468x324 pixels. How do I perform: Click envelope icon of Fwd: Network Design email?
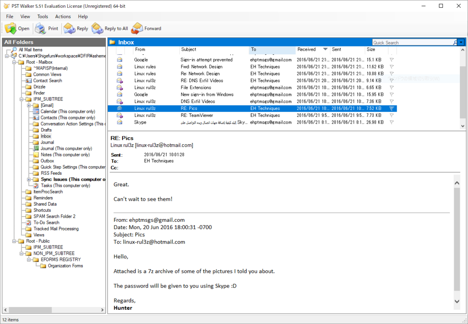tap(119, 67)
